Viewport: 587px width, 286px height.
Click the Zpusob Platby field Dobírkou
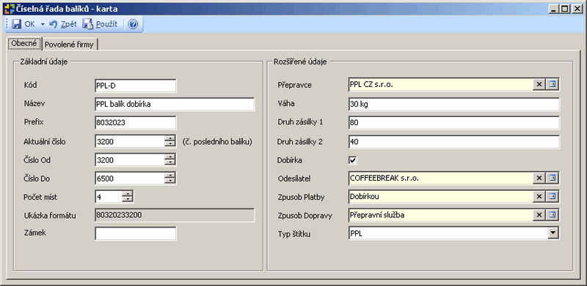(x=441, y=196)
